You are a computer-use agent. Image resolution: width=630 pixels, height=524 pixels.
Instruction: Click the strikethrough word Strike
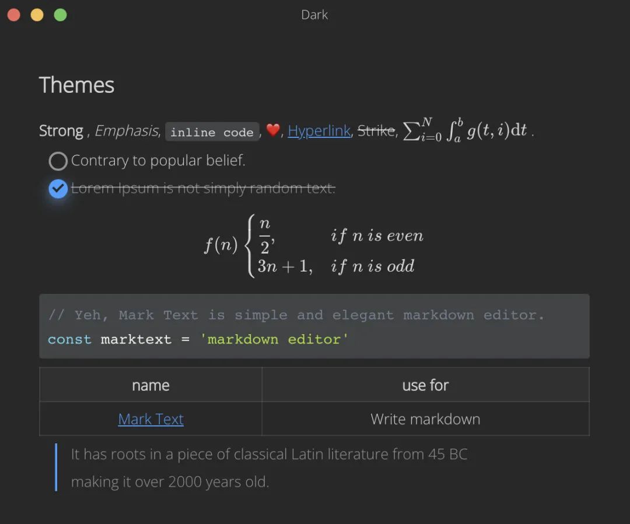point(376,130)
